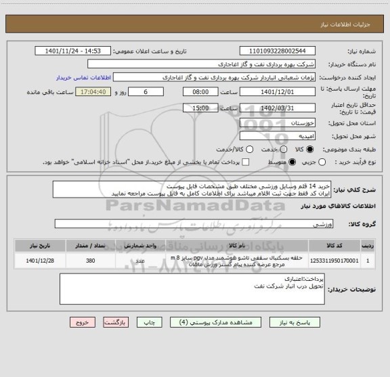
Task: Select the خدمت radio button
Action: click(x=284, y=150)
